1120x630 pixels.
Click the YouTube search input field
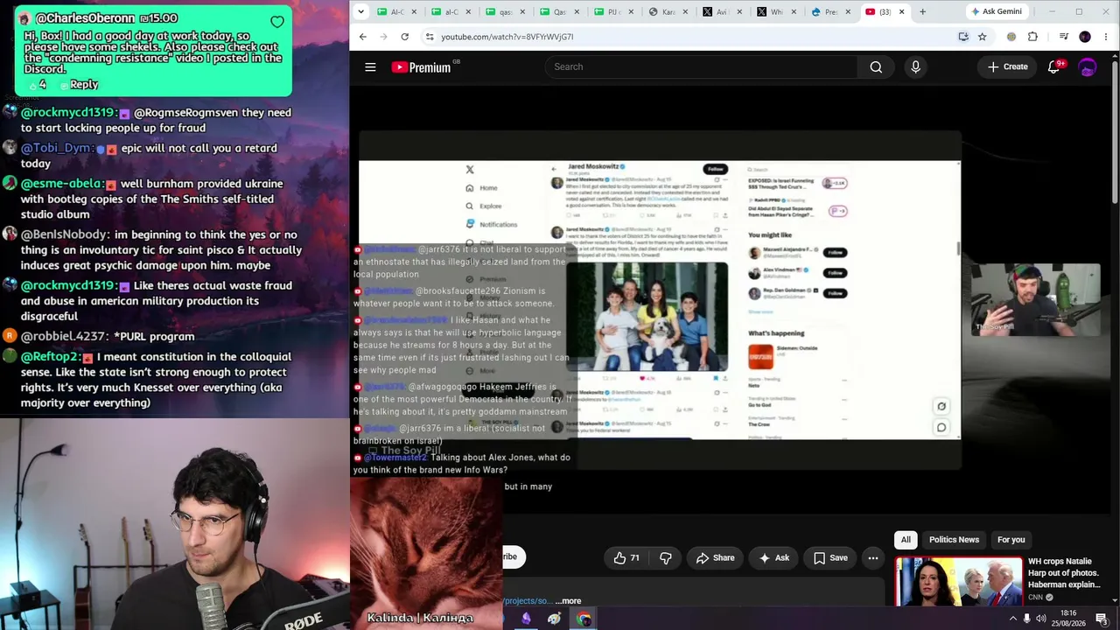[x=701, y=67]
